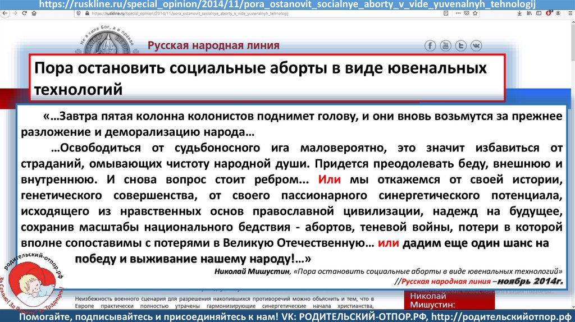Open the 'Русская народная линия' header link
575x322 pixels.
[213, 45]
